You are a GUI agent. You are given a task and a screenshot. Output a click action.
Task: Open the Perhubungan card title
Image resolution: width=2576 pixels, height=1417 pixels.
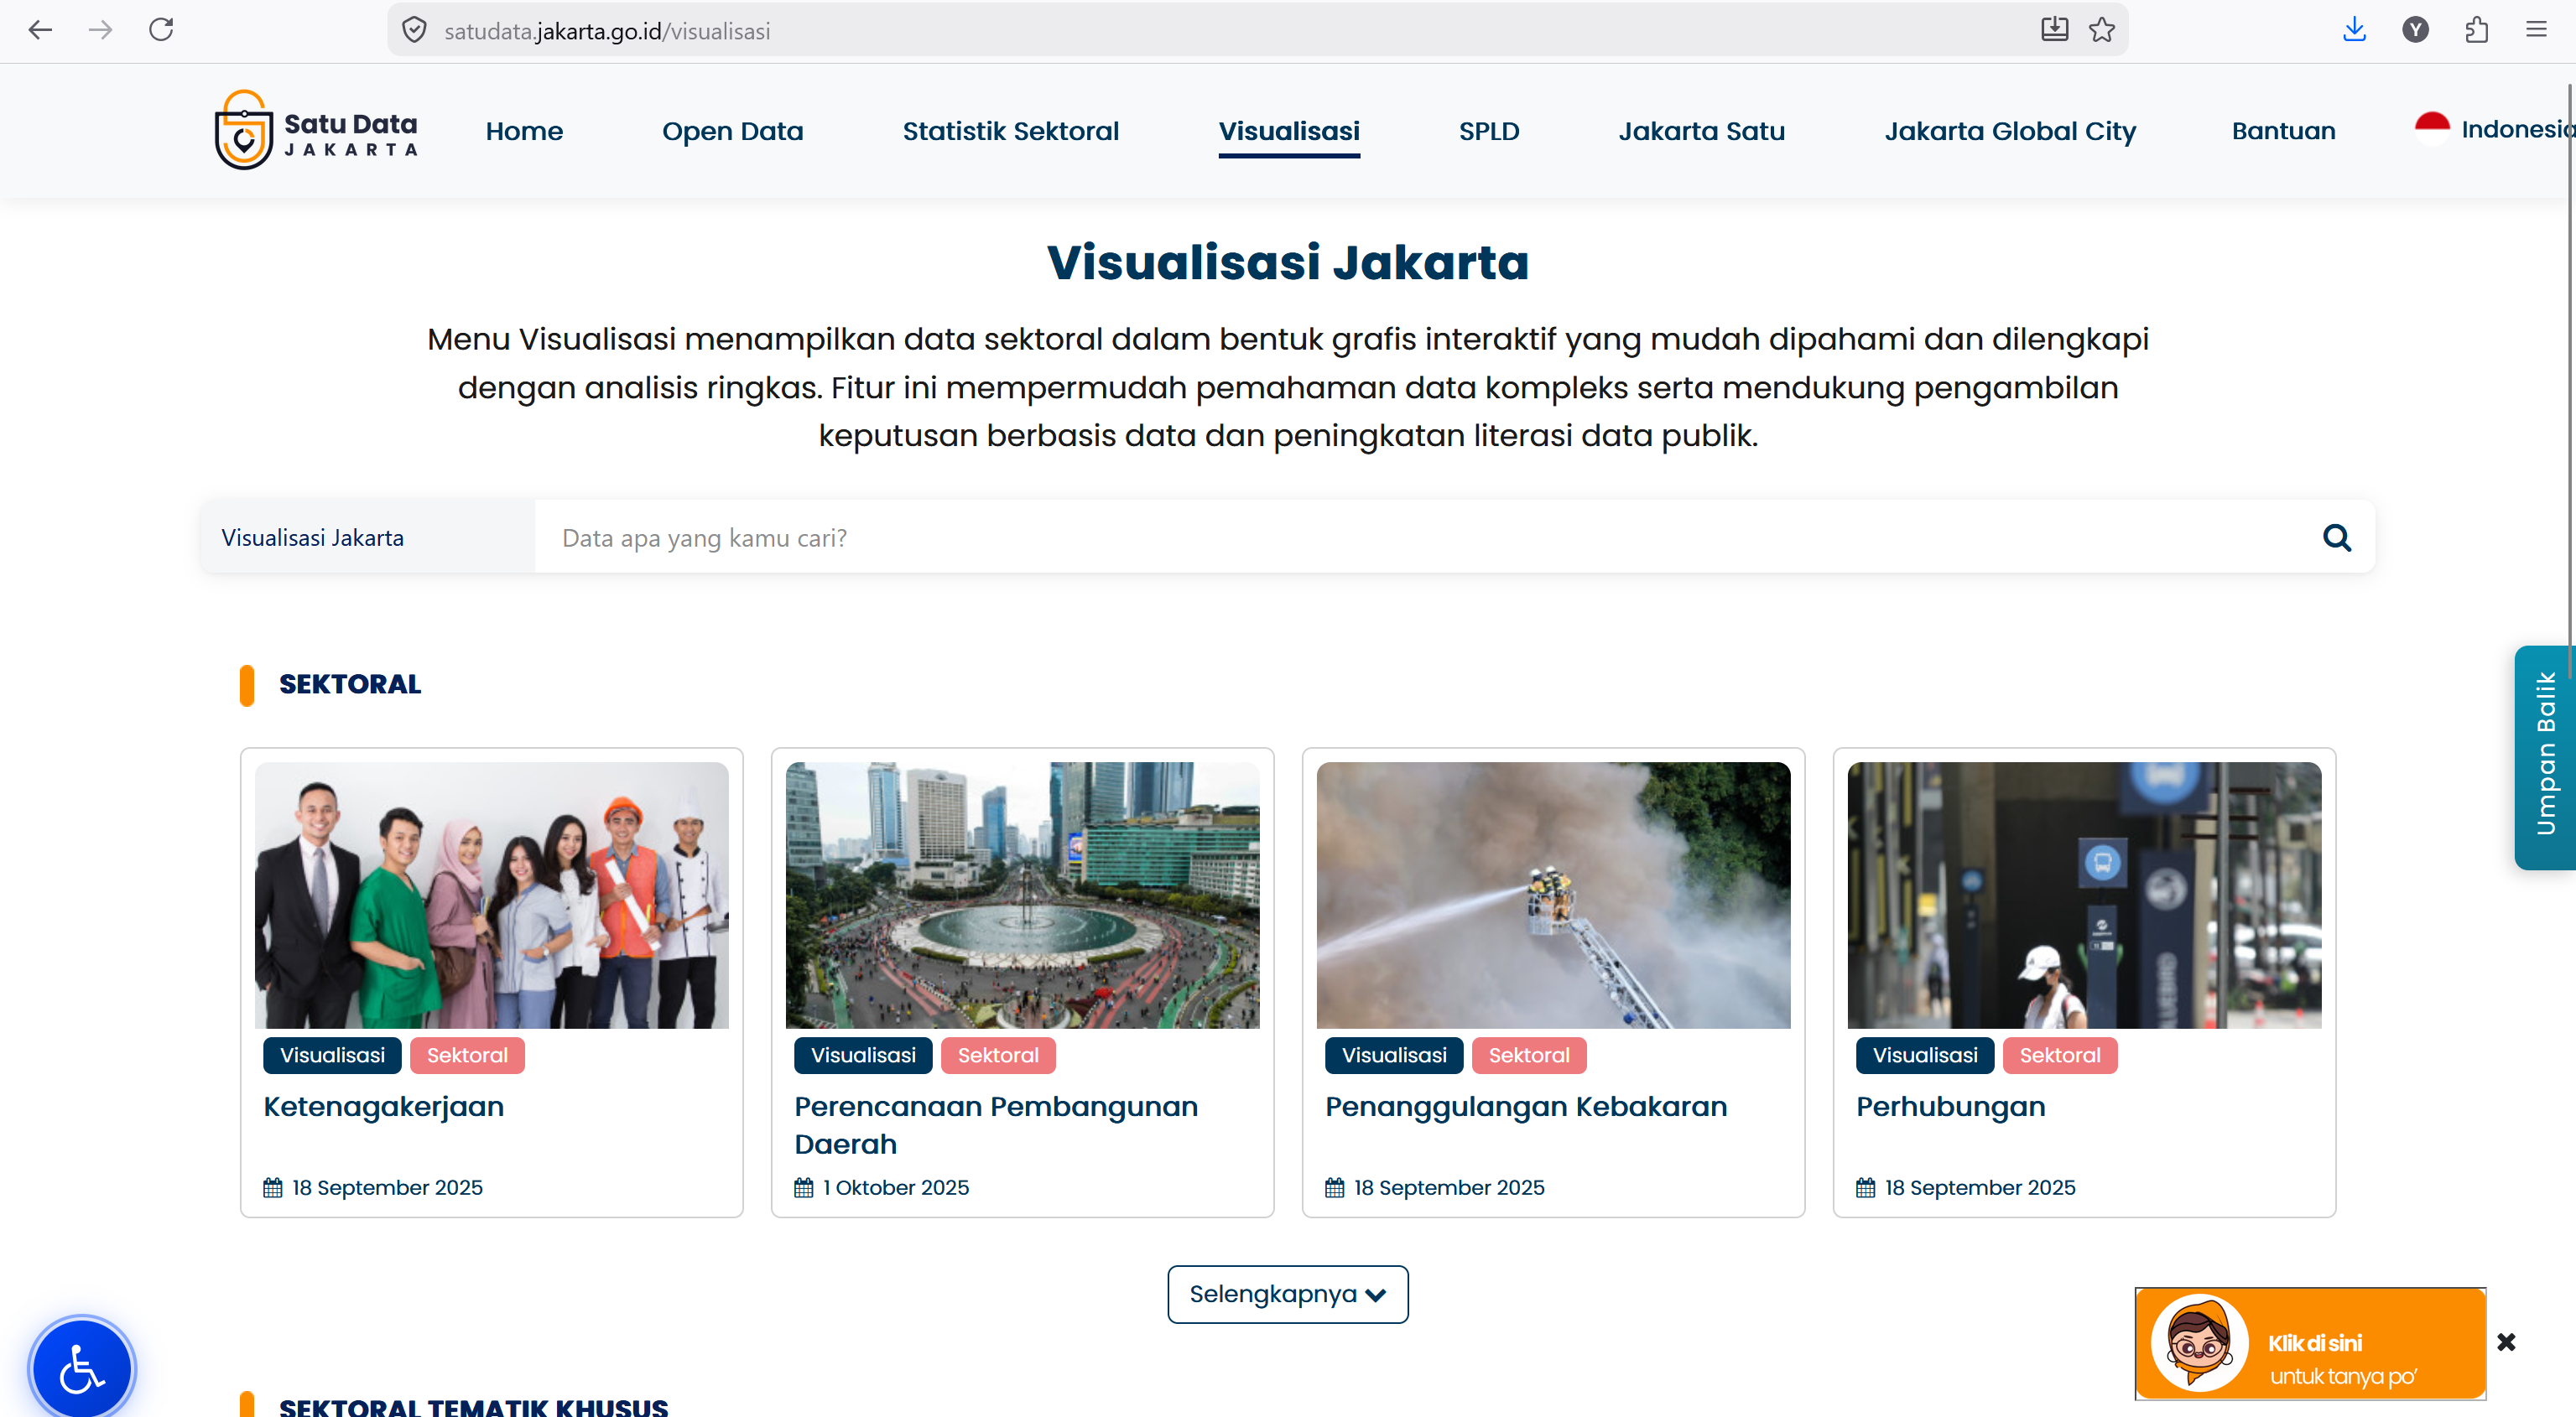(x=1950, y=1106)
